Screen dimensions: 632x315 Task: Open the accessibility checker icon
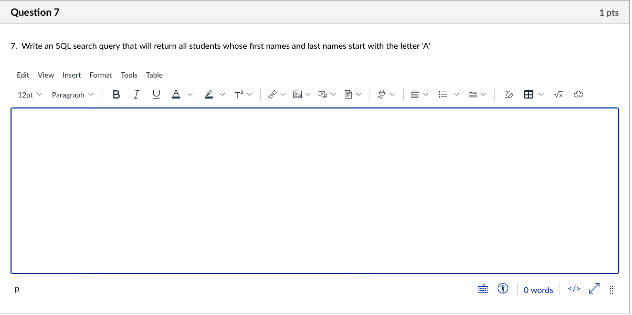(x=503, y=289)
